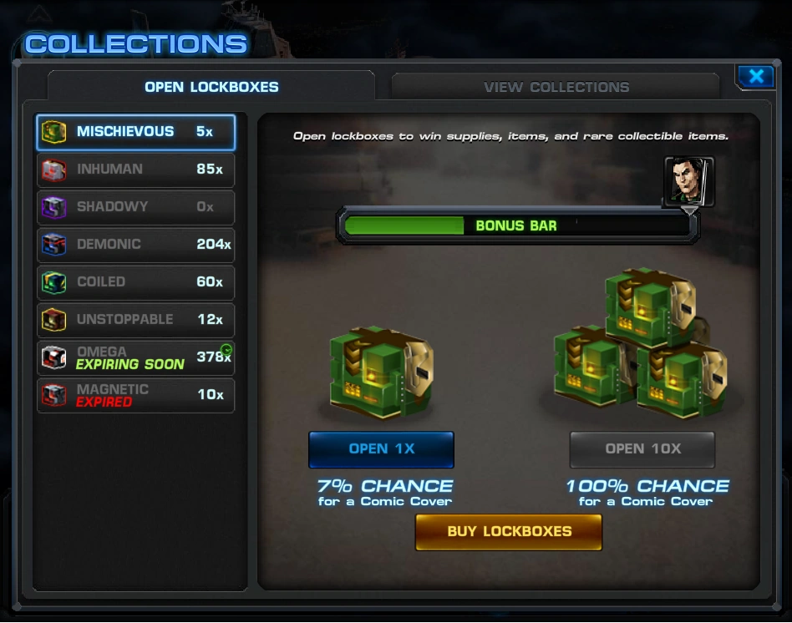Image resolution: width=792 pixels, height=623 pixels.
Task: Click the single green lockbox image
Action: pos(381,372)
